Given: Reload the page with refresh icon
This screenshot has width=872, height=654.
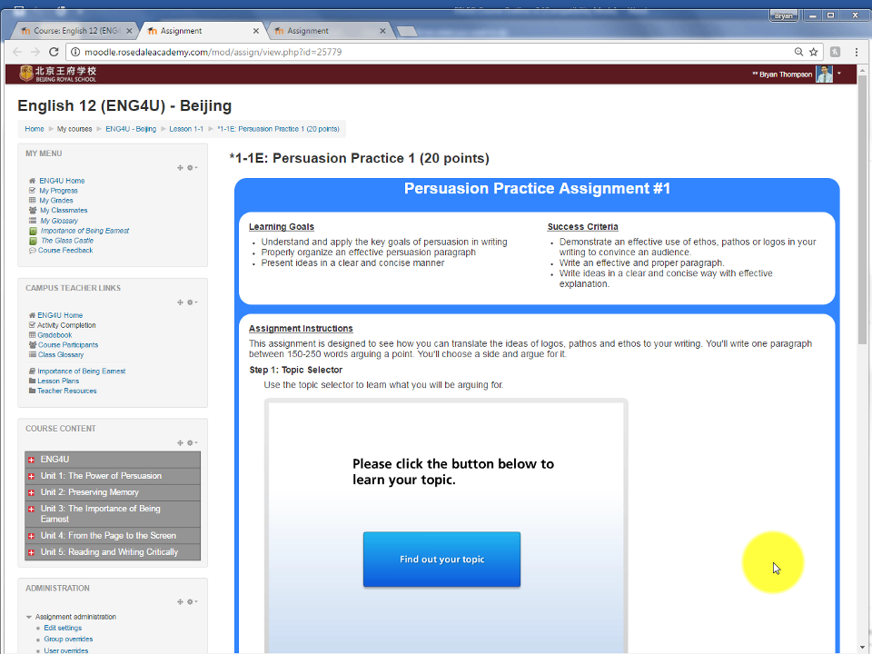Looking at the screenshot, I should pyautogui.click(x=54, y=52).
